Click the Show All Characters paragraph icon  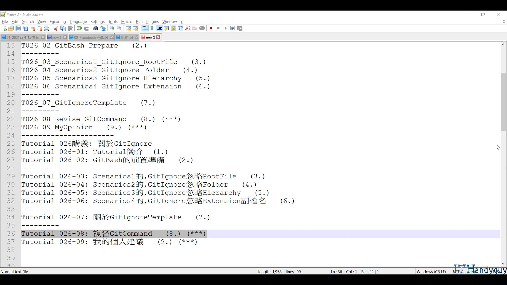coord(152,28)
